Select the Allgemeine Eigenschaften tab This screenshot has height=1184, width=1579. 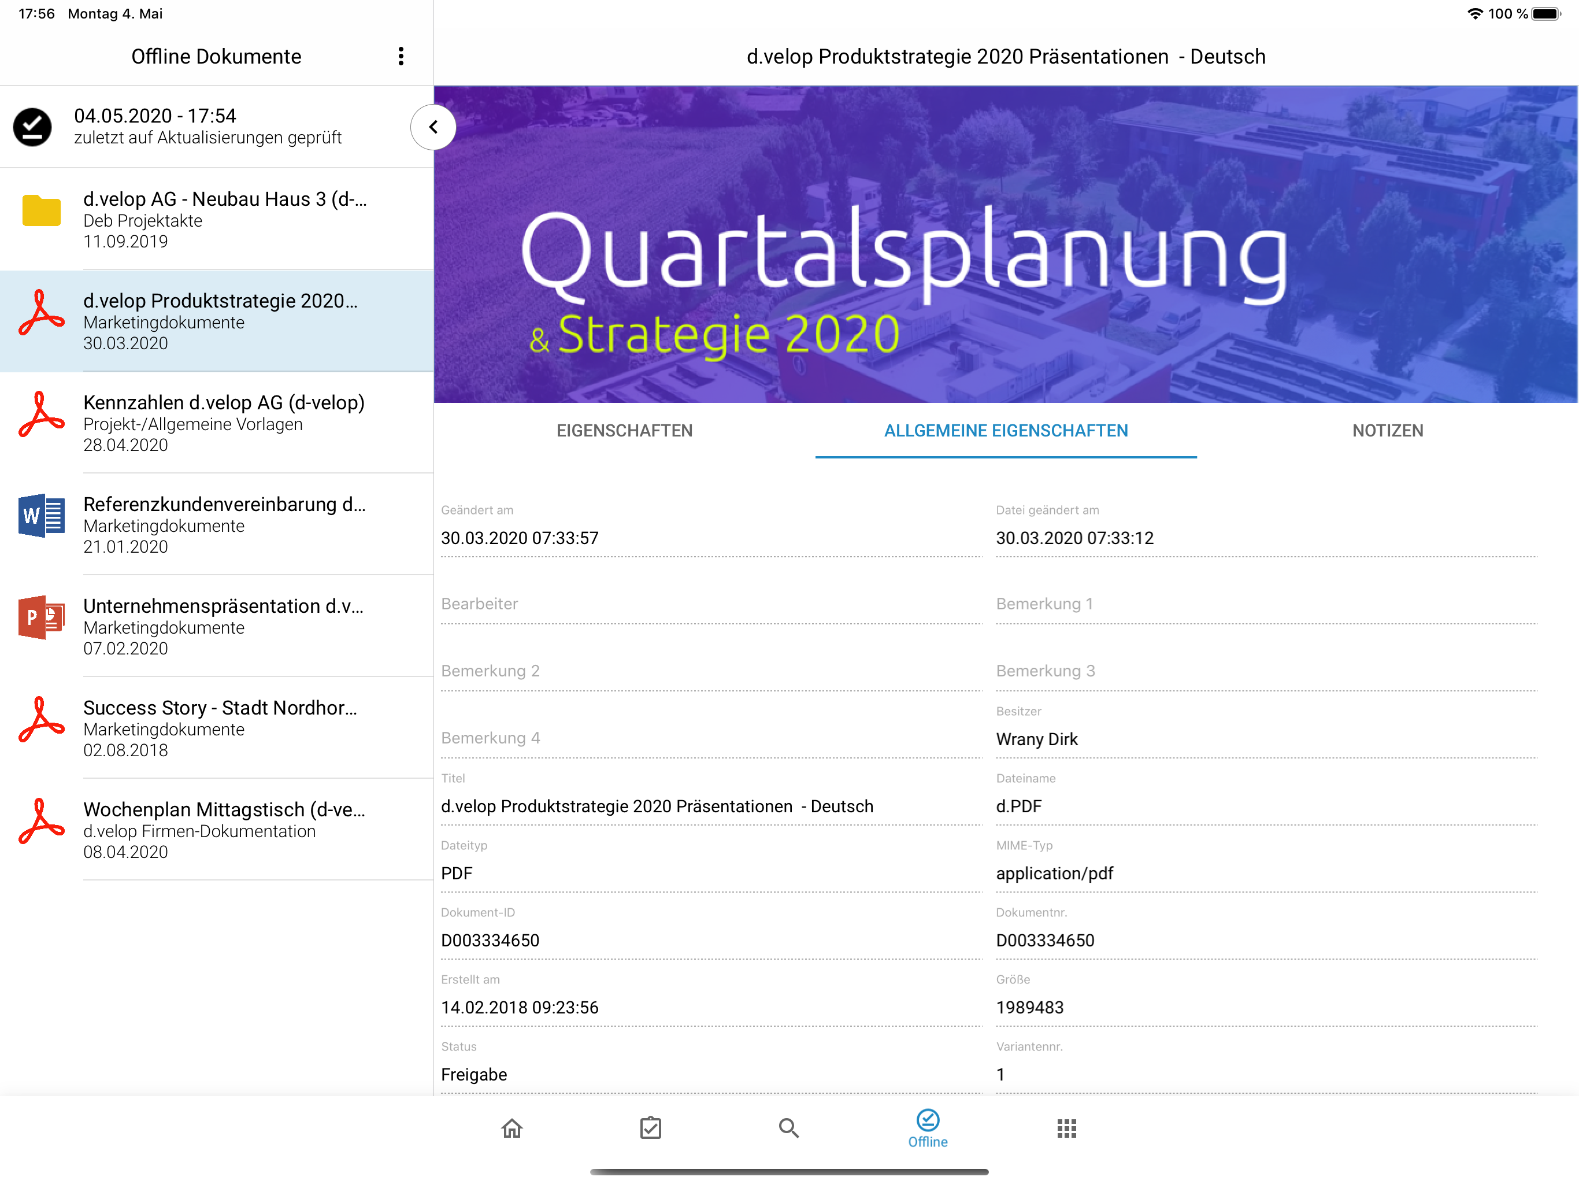coord(1006,431)
